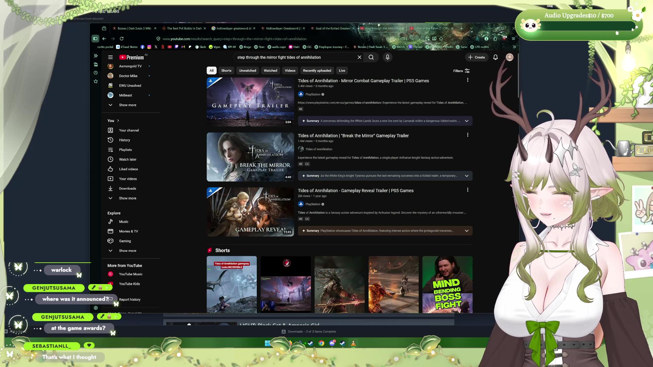
Task: Open the Break the Mirror trailer thumbnail
Action: [250, 157]
